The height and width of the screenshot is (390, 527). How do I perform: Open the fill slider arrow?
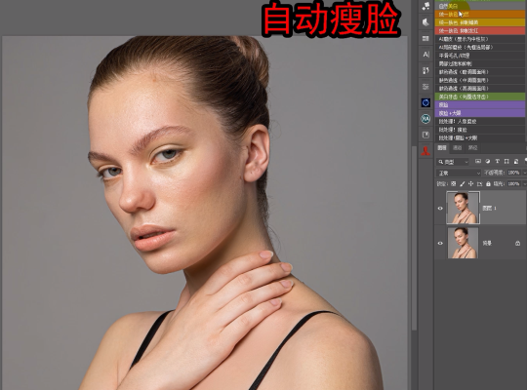tap(524, 183)
